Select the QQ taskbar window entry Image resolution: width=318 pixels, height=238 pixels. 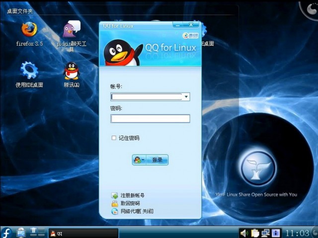click(x=83, y=234)
